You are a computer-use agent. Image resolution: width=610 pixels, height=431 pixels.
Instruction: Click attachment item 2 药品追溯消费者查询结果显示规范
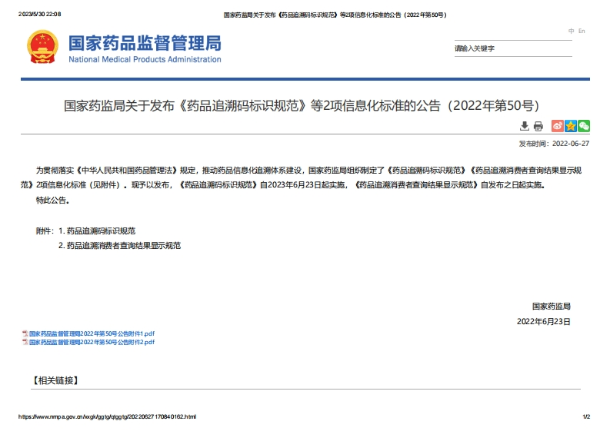tap(123, 246)
